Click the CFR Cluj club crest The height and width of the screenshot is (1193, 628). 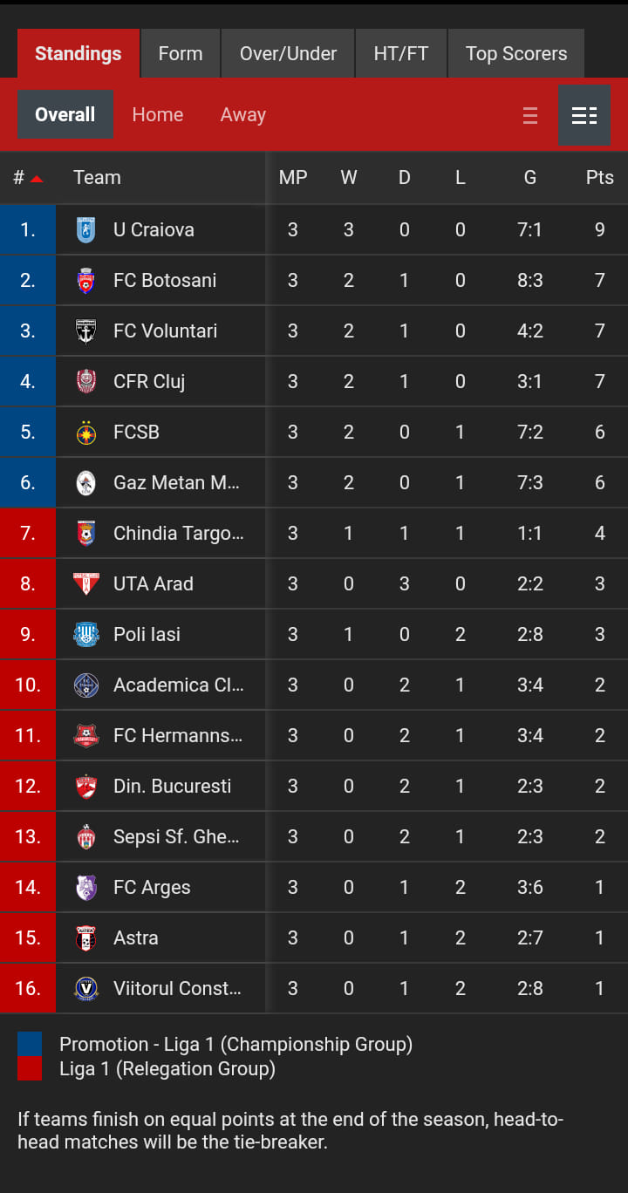pos(85,382)
